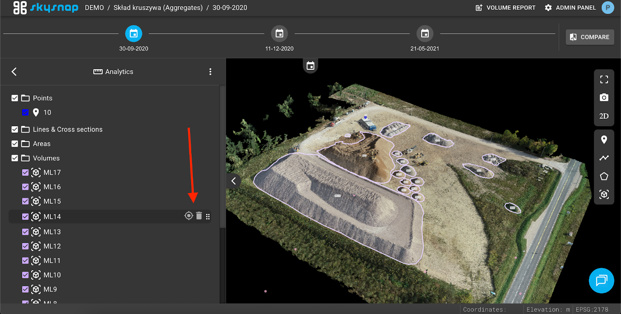Take a screenshot with the camera icon
Viewport: 621px width, 314px height.
(604, 97)
